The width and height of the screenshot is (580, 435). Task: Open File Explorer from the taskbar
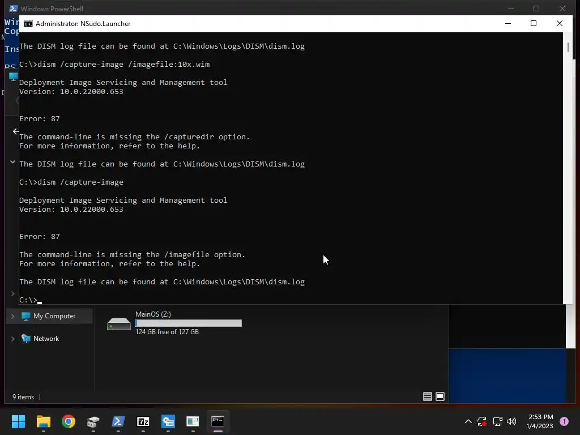pos(43,421)
